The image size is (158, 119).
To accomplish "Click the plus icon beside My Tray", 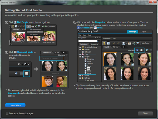I will point(63,52).
